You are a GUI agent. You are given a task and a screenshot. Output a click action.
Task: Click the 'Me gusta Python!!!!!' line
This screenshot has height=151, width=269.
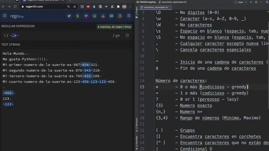click(24, 59)
